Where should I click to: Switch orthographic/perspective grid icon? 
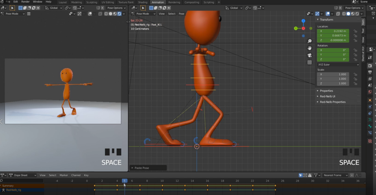309,63
